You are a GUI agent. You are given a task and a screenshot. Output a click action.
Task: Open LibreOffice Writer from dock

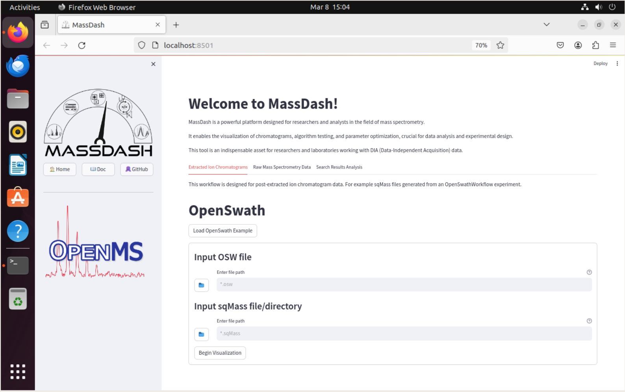[x=18, y=165]
